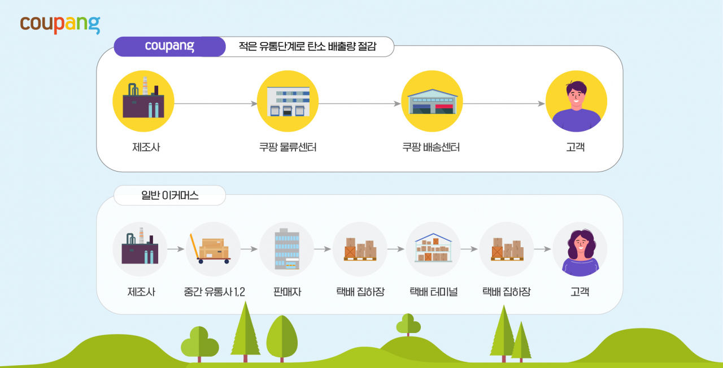Click the 중간 유통사 1,2 text label
The width and height of the screenshot is (723, 368).
(x=214, y=292)
